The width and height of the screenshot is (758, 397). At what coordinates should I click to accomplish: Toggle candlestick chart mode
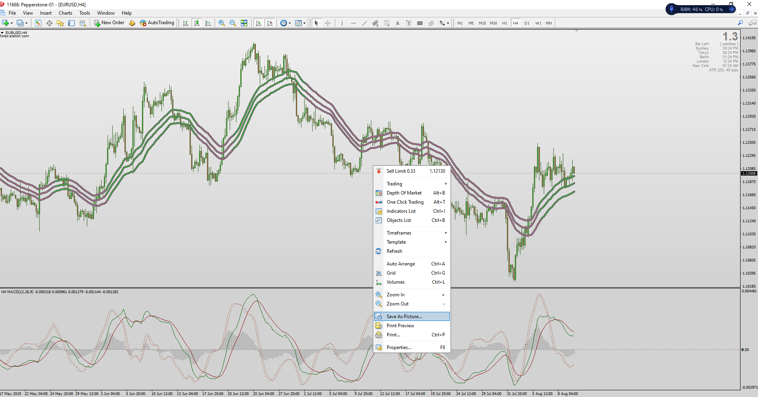[197, 23]
